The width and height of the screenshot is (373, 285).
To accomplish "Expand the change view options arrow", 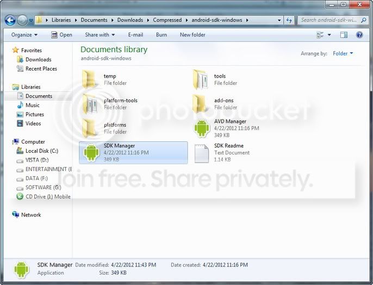I will [330, 35].
